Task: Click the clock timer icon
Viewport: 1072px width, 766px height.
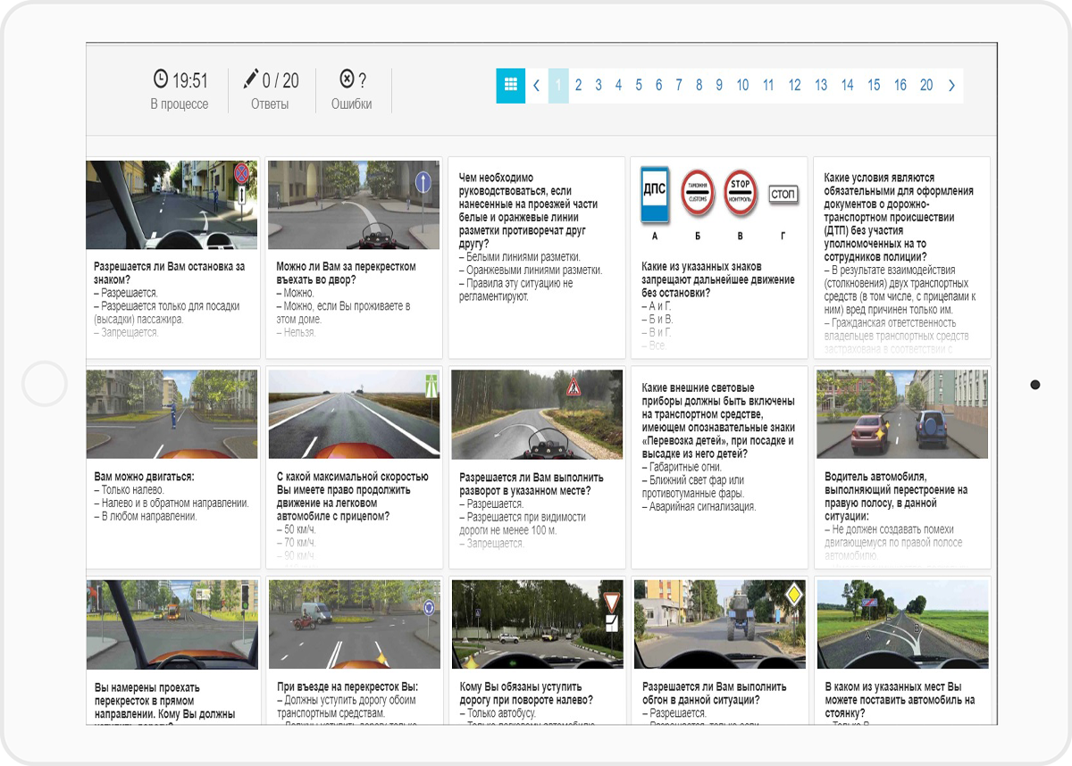Action: pyautogui.click(x=161, y=79)
